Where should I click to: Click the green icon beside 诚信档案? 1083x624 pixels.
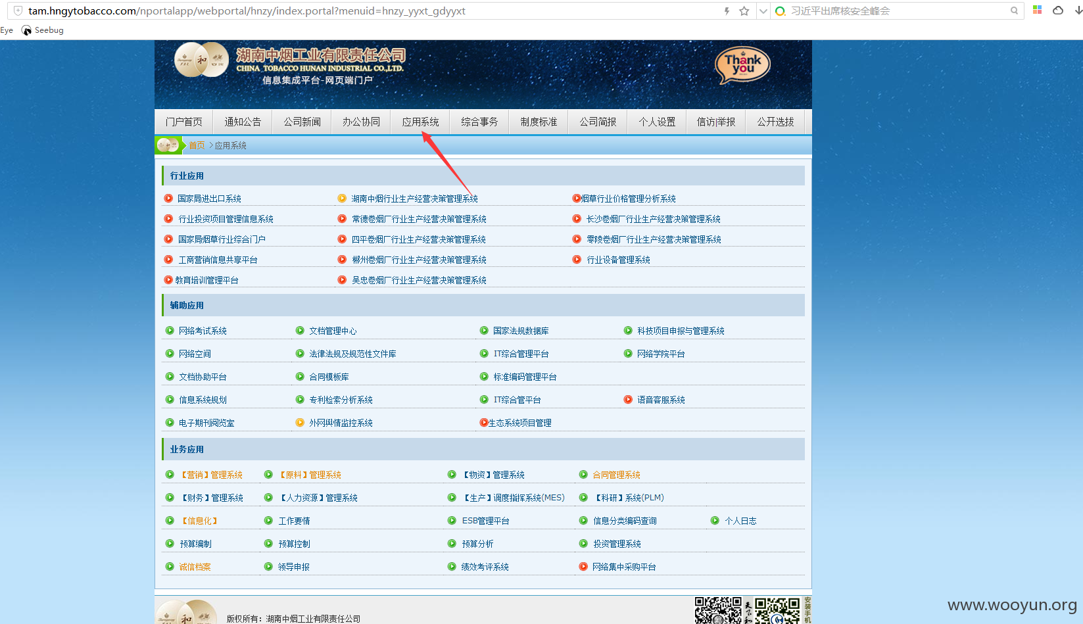point(170,566)
